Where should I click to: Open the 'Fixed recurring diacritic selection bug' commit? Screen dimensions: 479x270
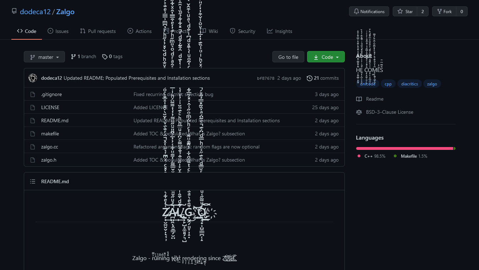click(173, 94)
